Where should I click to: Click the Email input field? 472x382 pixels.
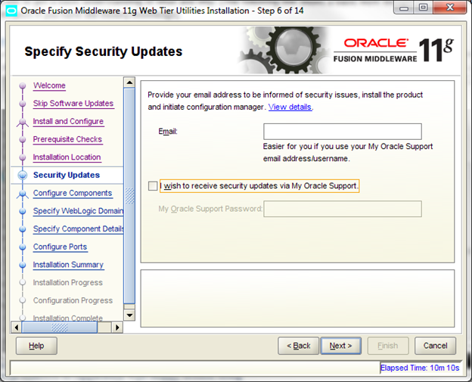click(342, 132)
